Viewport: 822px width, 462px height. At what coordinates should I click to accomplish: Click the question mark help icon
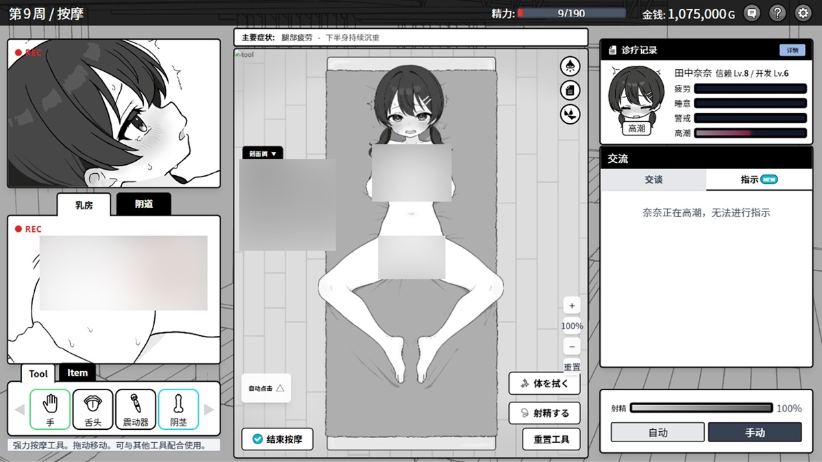point(777,13)
